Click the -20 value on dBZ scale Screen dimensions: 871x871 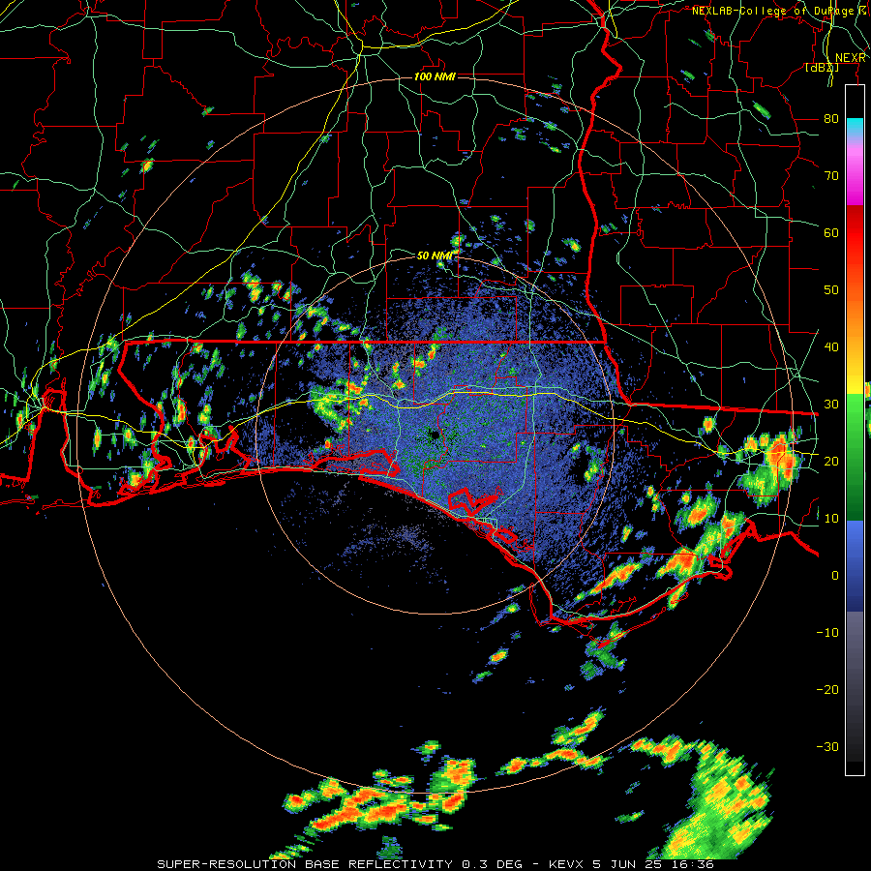tap(827, 690)
